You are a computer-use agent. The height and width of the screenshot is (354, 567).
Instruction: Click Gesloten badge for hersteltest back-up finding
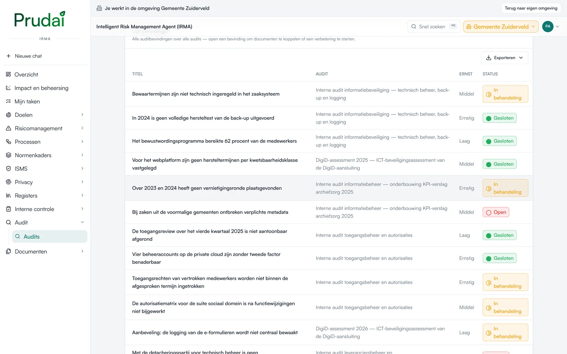point(500,118)
